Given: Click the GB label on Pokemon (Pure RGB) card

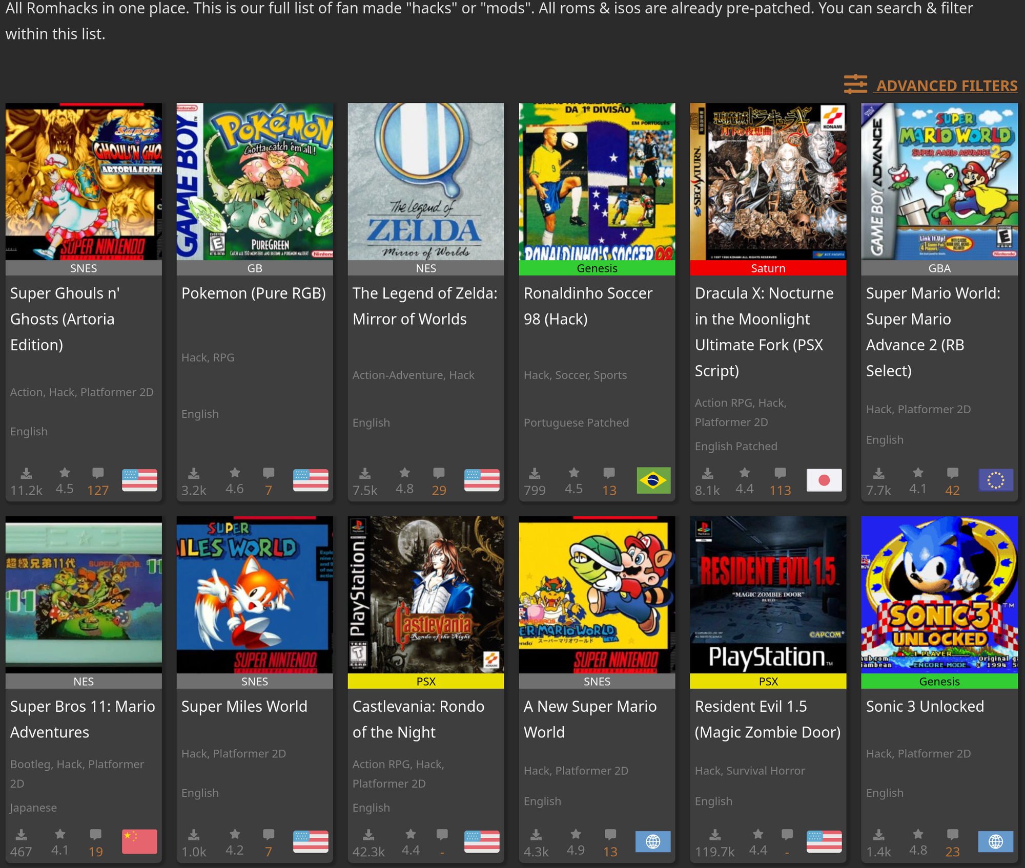Looking at the screenshot, I should pyautogui.click(x=255, y=268).
